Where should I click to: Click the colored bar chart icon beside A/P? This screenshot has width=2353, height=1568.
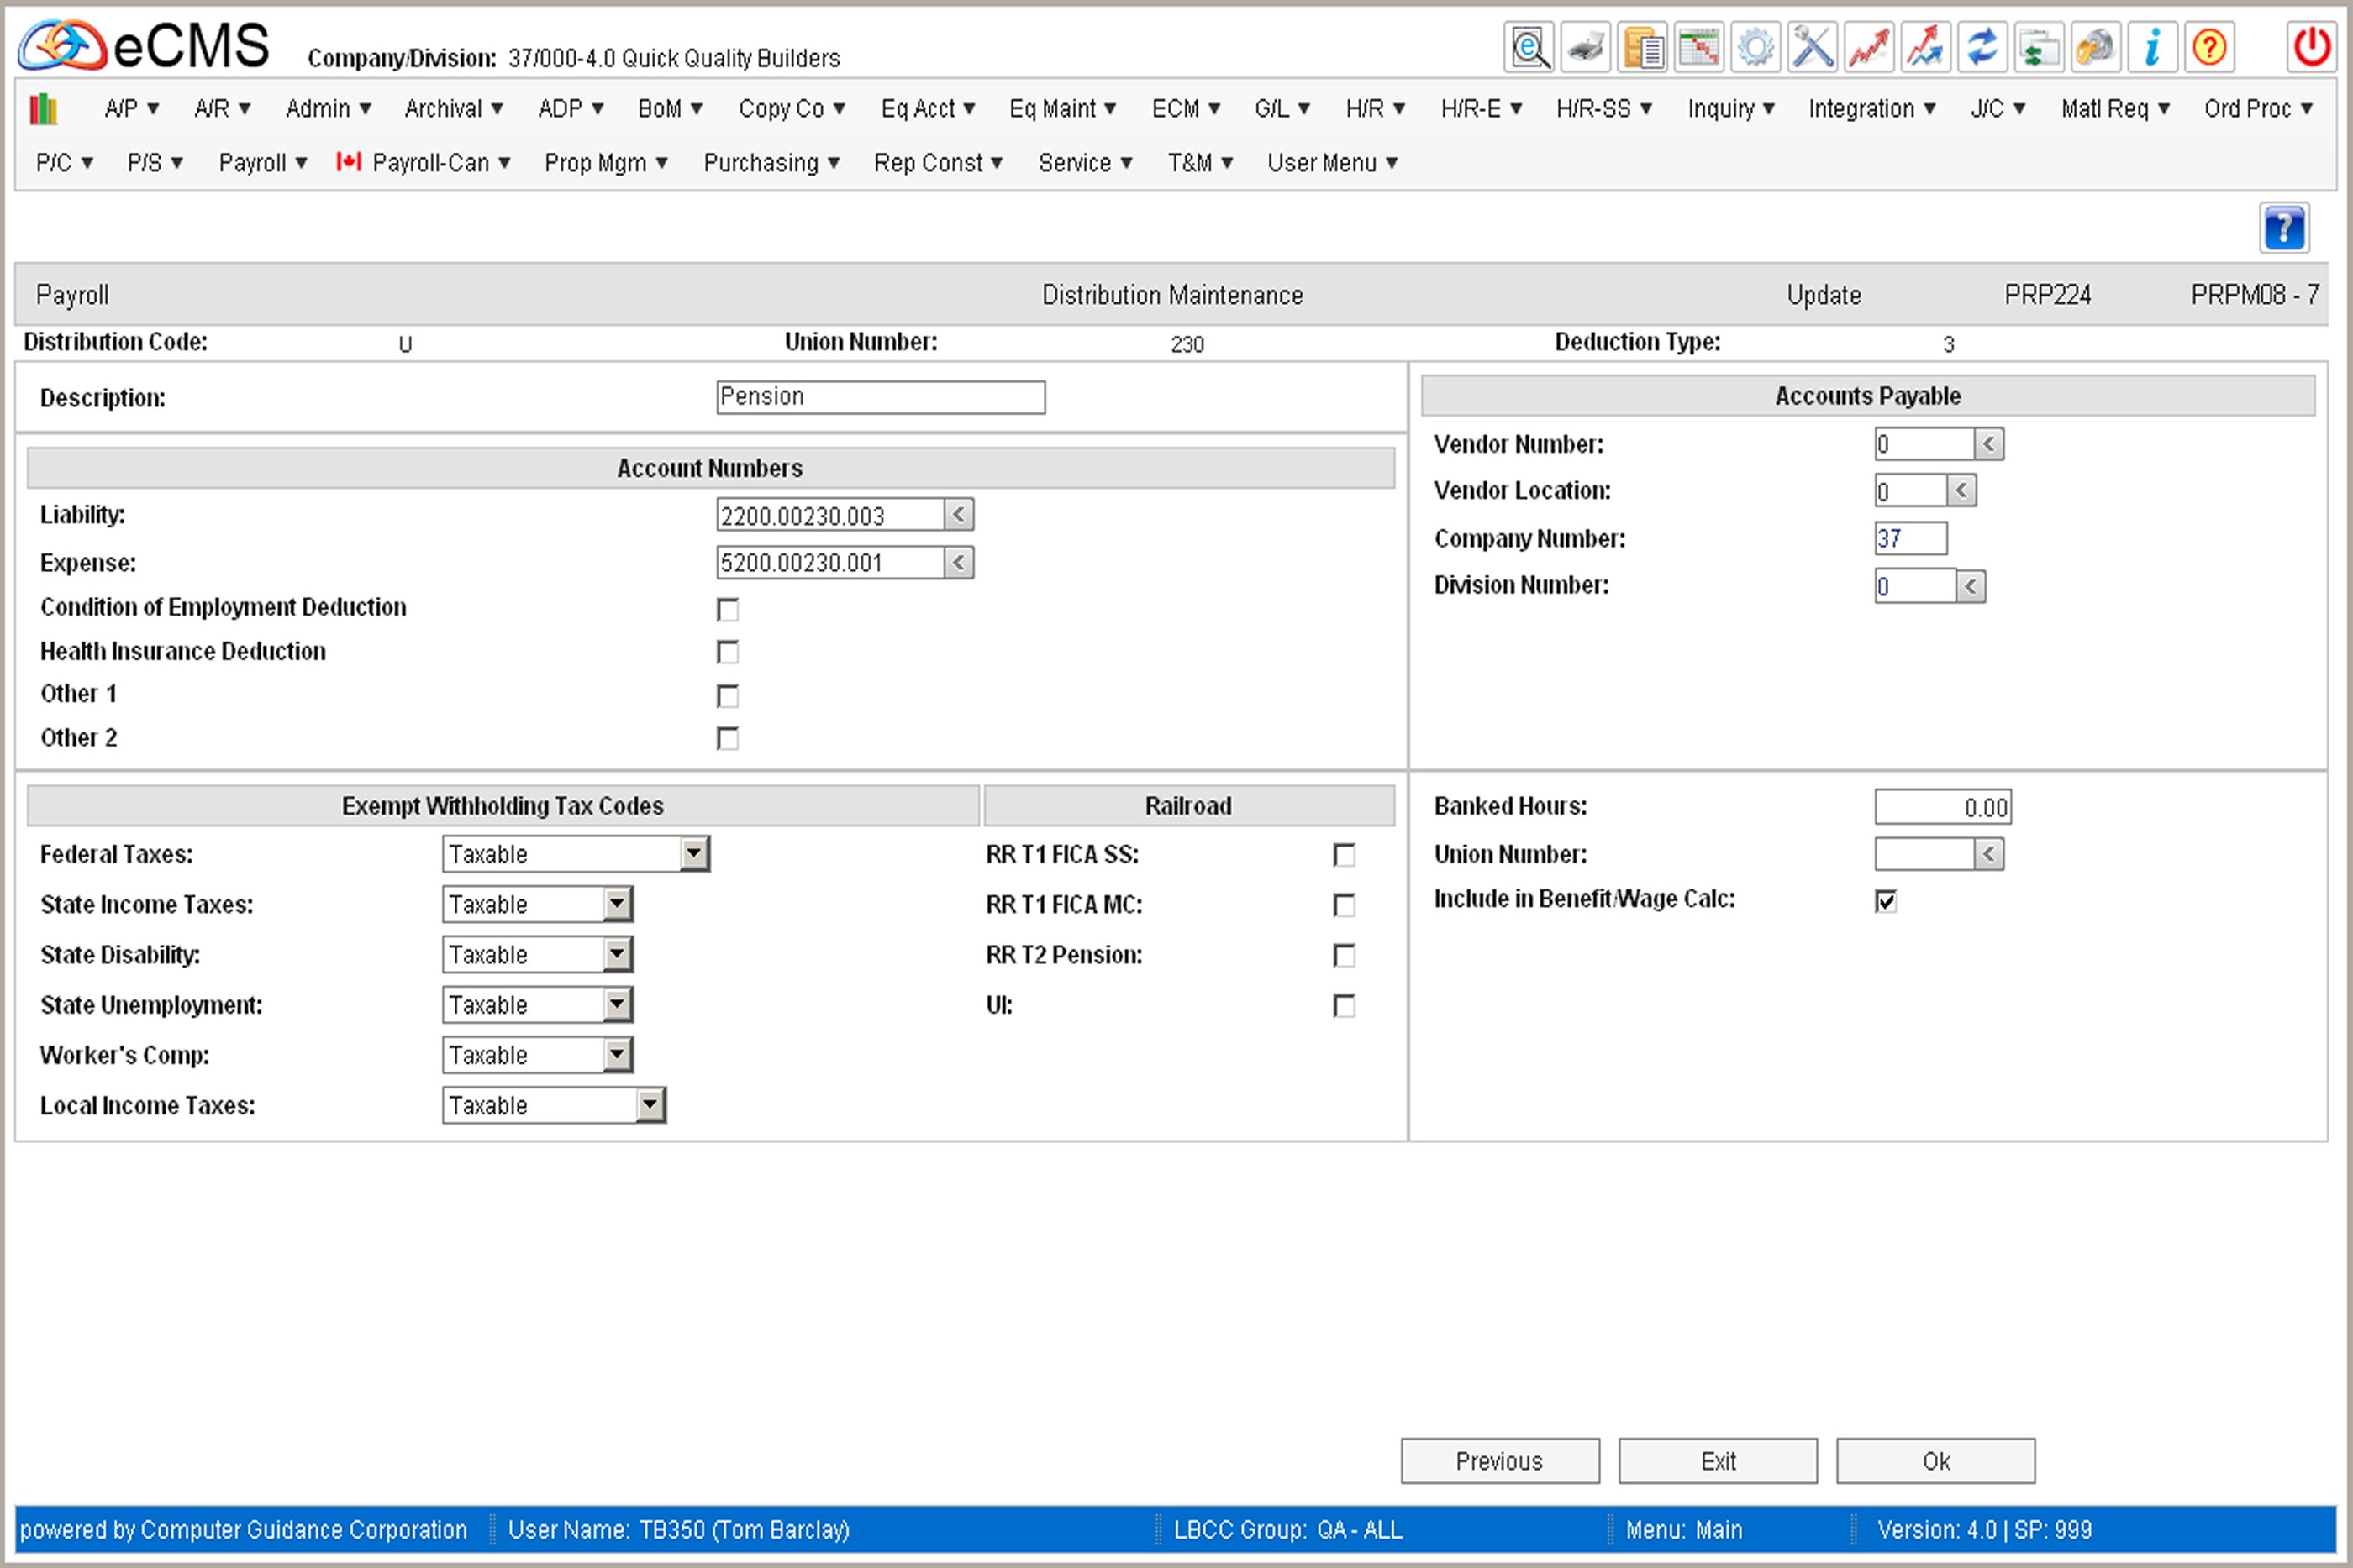44,108
